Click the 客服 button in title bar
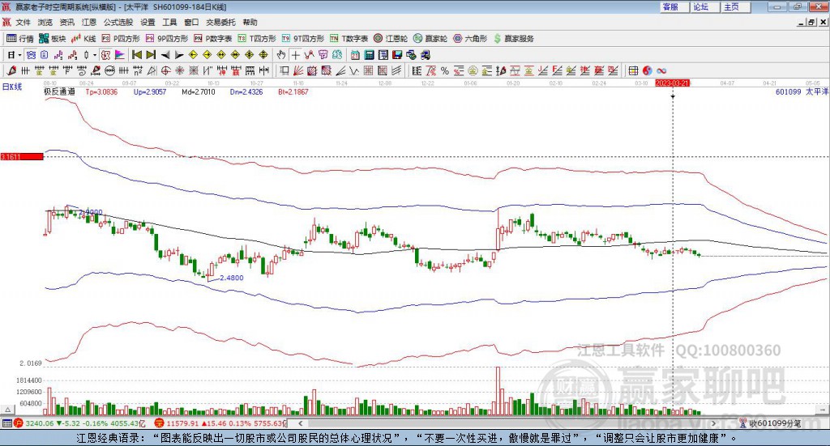The height and width of the screenshot is (446, 830). (674, 6)
